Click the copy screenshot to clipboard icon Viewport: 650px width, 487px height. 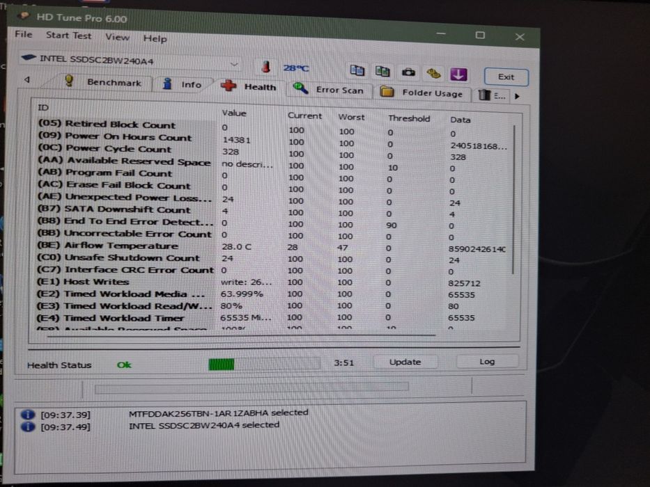pyautogui.click(x=382, y=71)
